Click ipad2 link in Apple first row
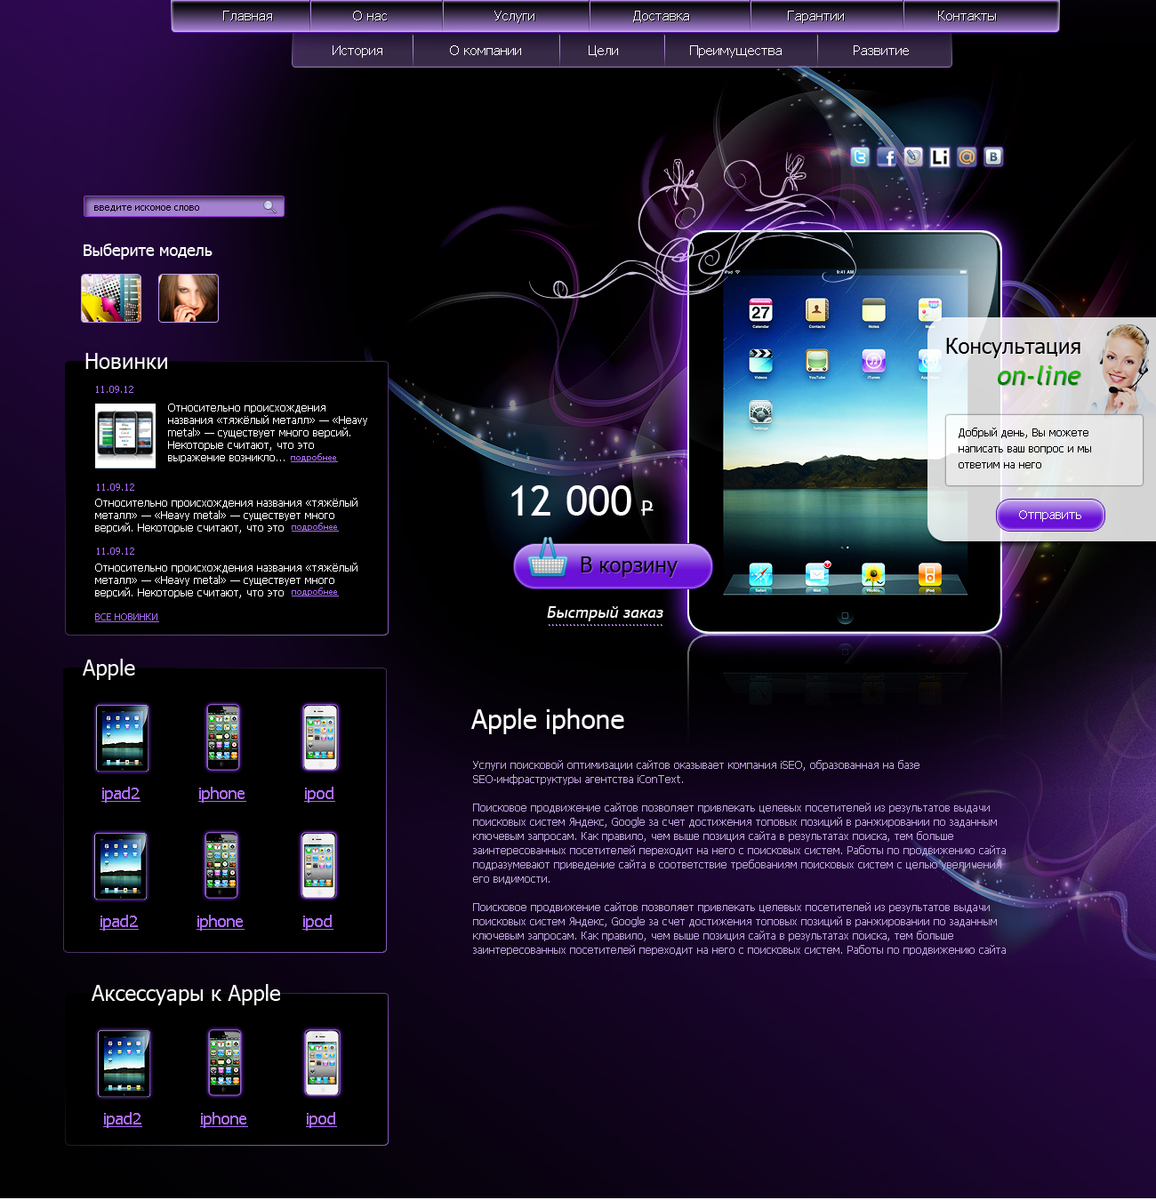The width and height of the screenshot is (1156, 1200). 121,794
